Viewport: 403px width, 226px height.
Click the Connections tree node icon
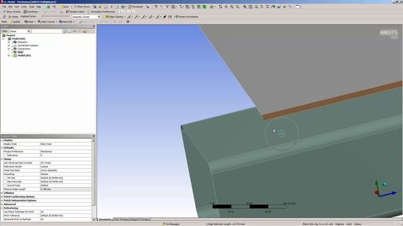(x=15, y=49)
